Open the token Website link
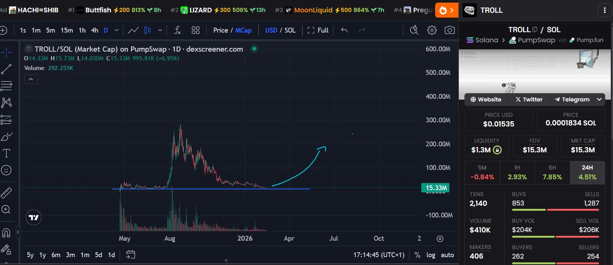Viewport: 613px width, 265px height. 486,99
